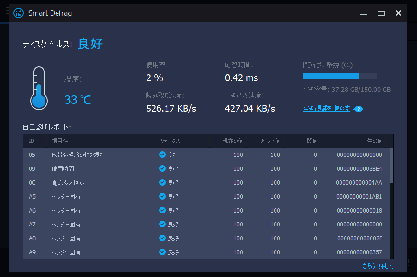Click the ID cell A7

[x=32, y=225]
